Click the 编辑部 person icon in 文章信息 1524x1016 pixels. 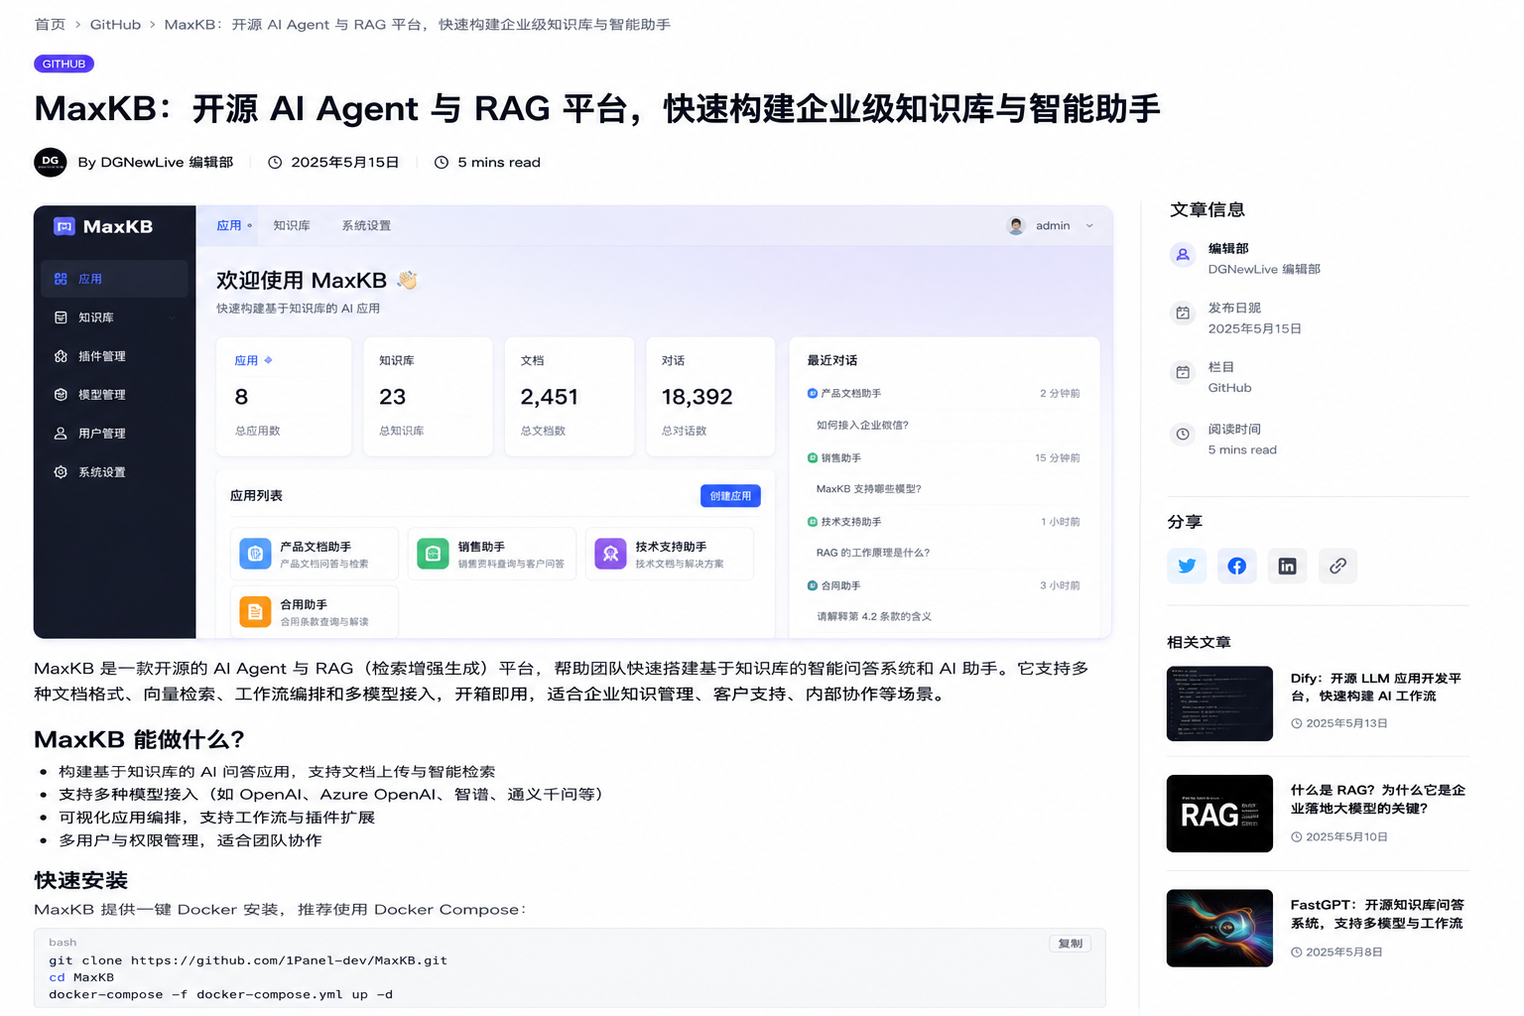(x=1183, y=255)
